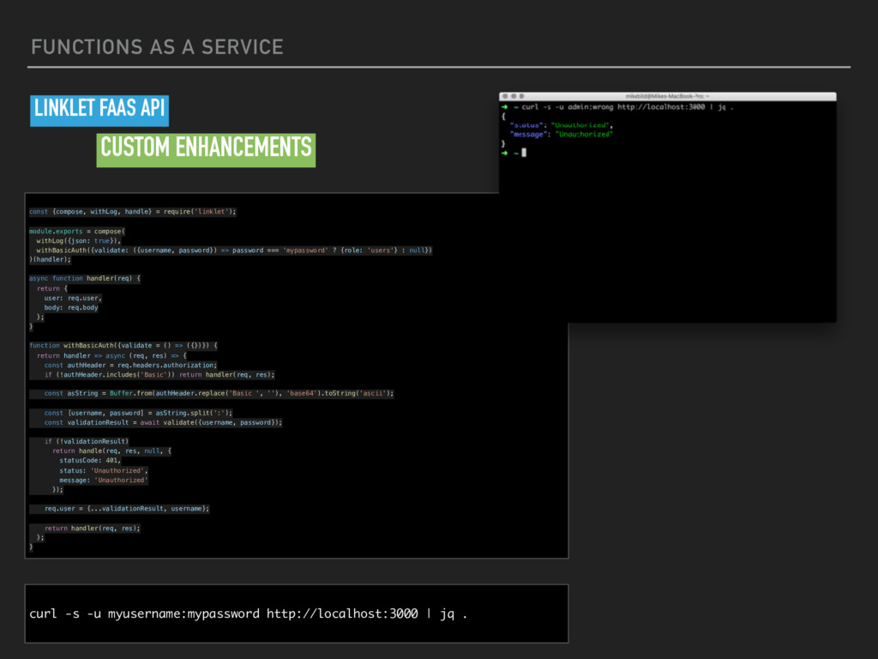Select the green CUSTOM ENHANCEMENTS label
The image size is (878, 659).
[206, 149]
